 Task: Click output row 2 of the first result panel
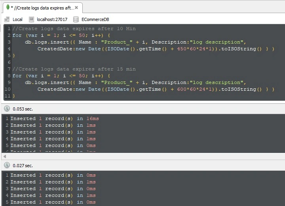(53, 125)
